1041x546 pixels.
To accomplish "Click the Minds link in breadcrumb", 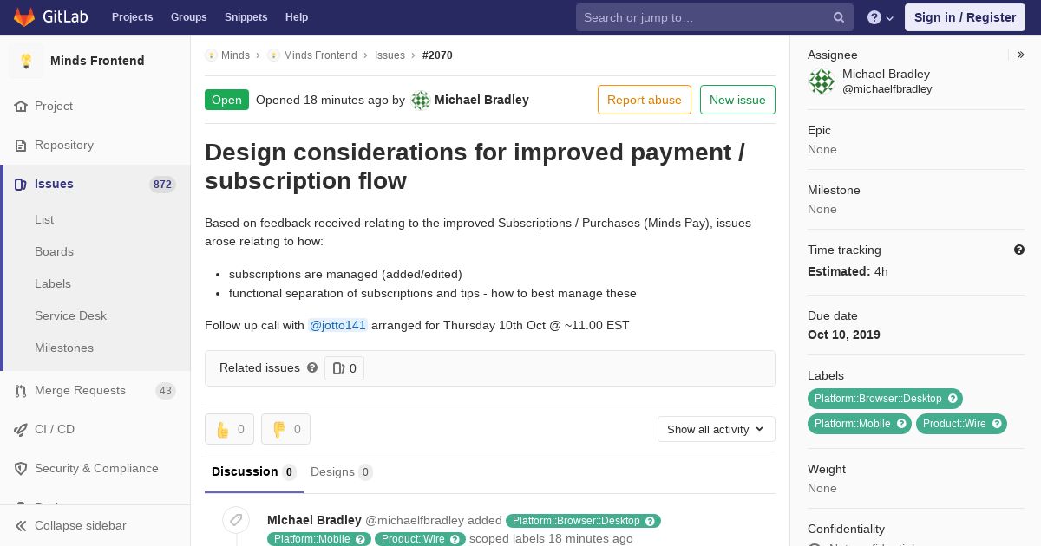I will (x=235, y=55).
